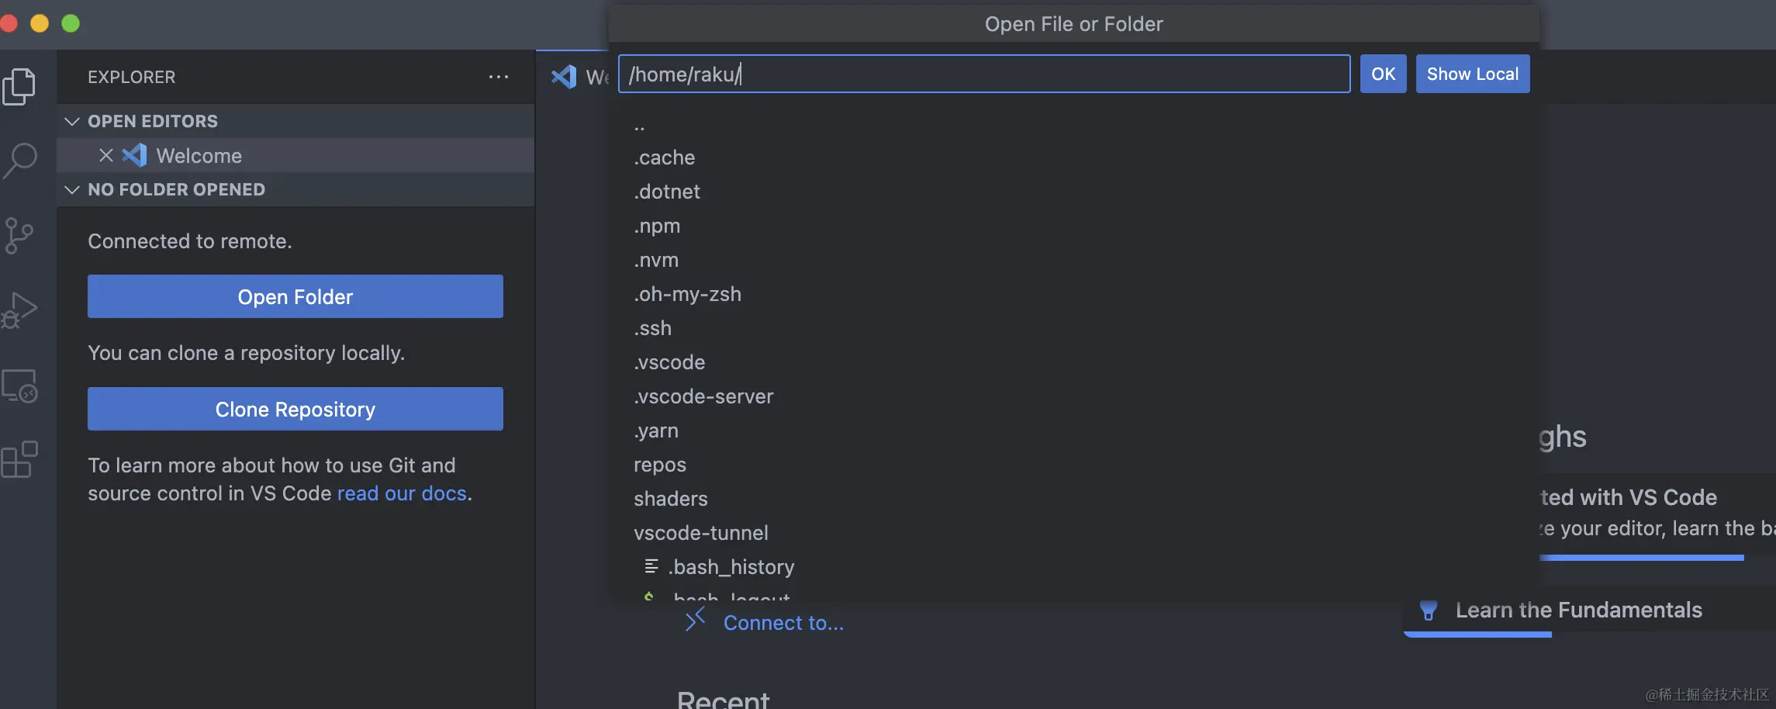Open the "read our docs" link
Image resolution: width=1776 pixels, height=709 pixels.
401,493
